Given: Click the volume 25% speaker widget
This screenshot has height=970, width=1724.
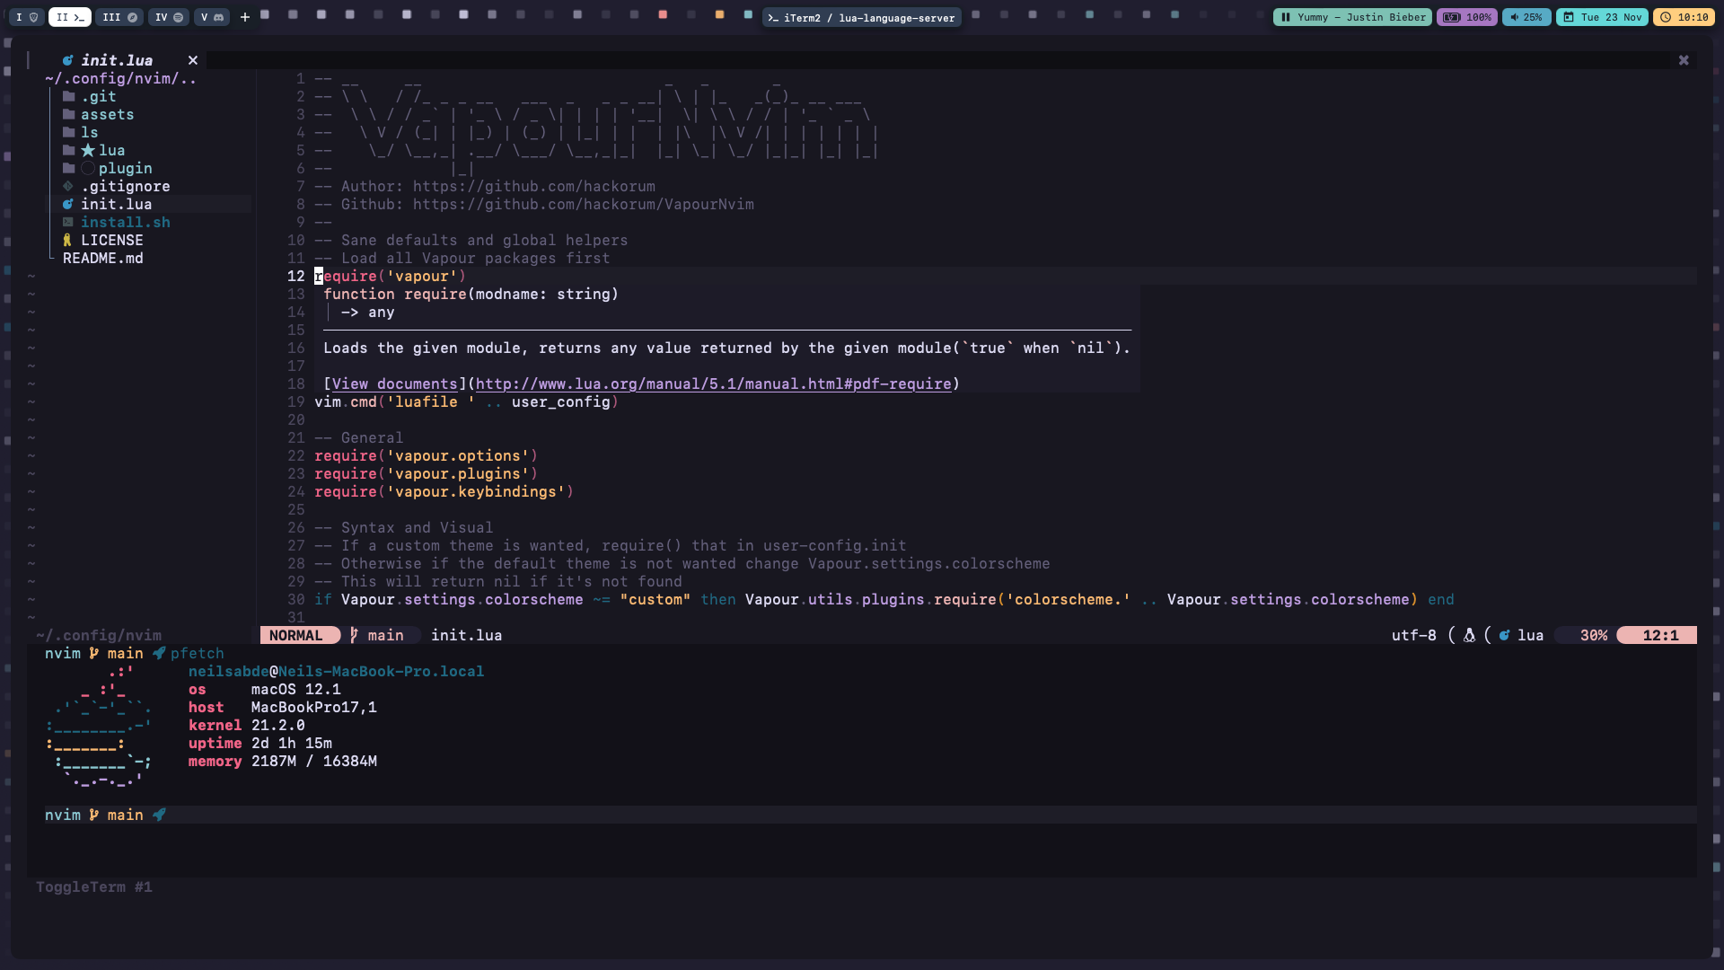Looking at the screenshot, I should 1526,17.
